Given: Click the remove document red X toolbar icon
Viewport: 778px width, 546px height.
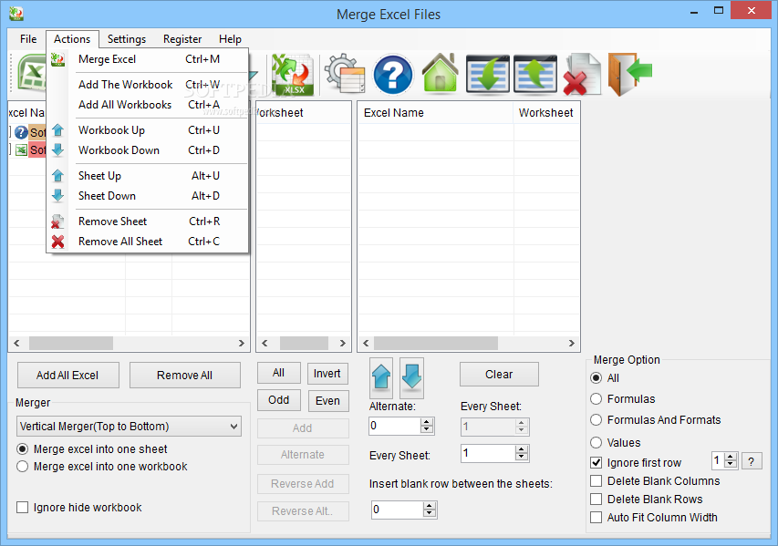Looking at the screenshot, I should coord(582,75).
